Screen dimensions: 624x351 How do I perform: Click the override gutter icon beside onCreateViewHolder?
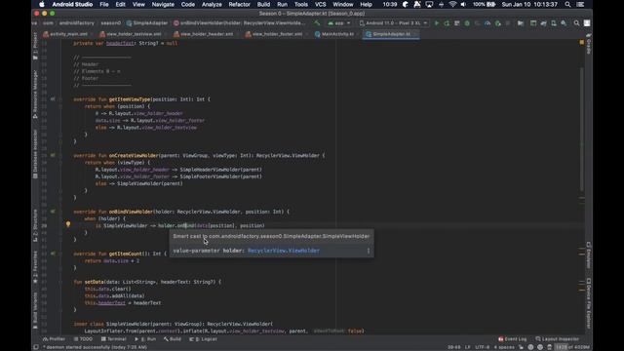coord(53,155)
